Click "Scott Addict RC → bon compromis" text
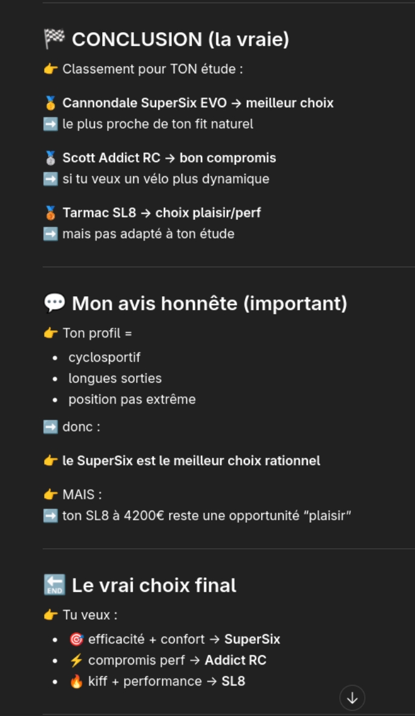415x716 pixels. point(169,158)
